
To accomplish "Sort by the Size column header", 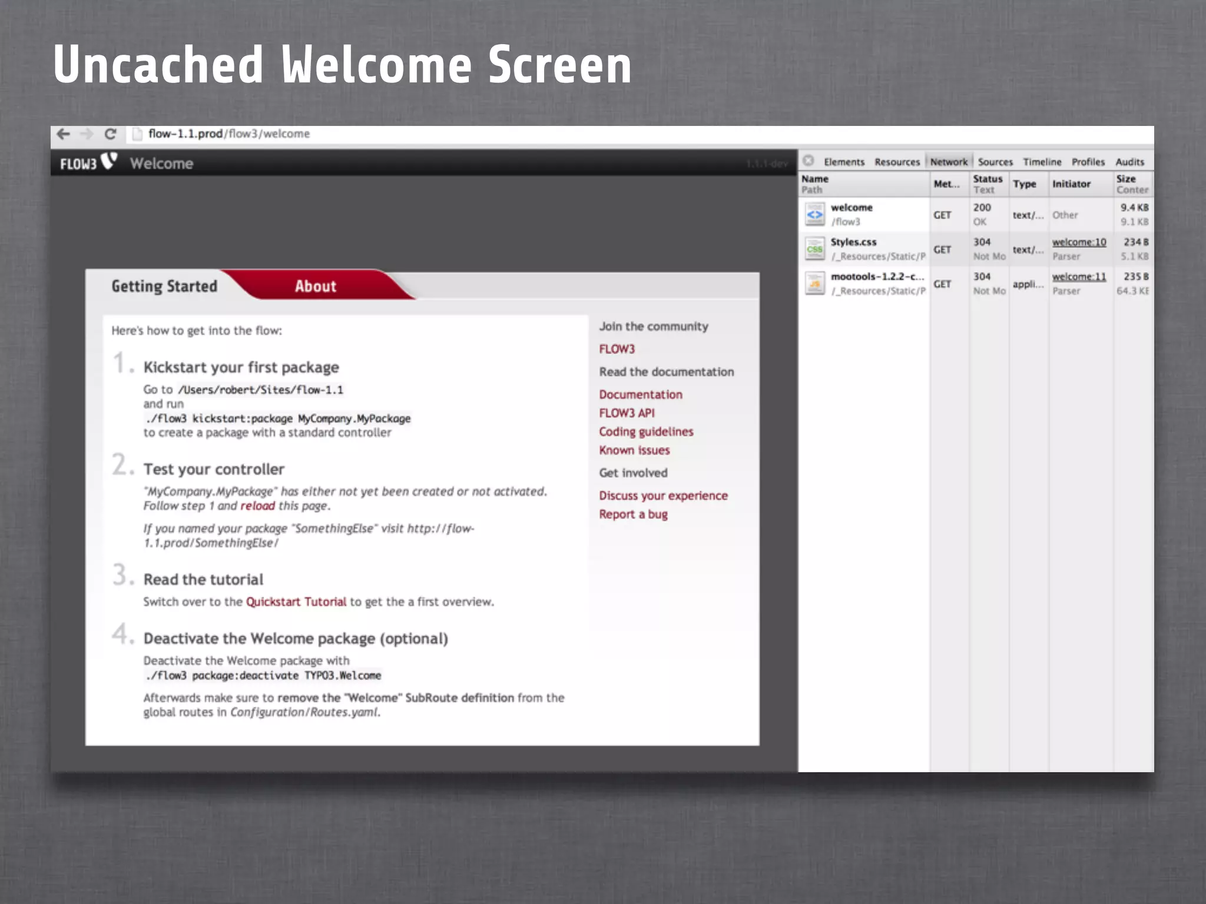I will (1133, 184).
